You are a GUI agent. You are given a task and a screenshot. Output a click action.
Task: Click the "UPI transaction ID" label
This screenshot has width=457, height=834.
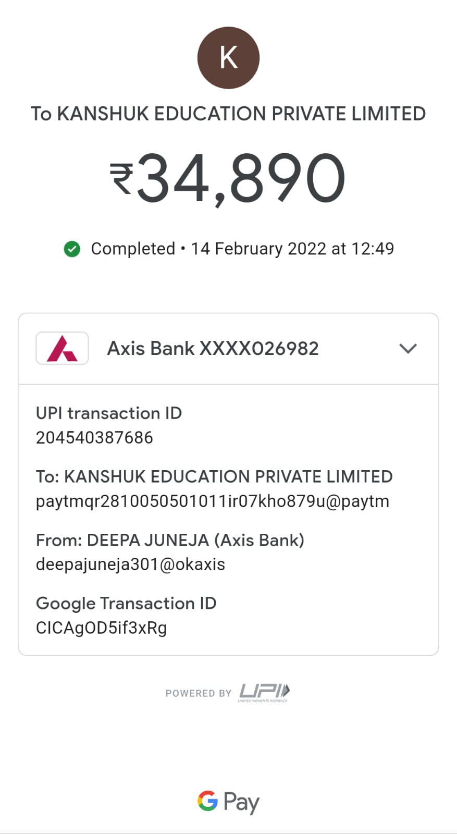[x=108, y=413]
